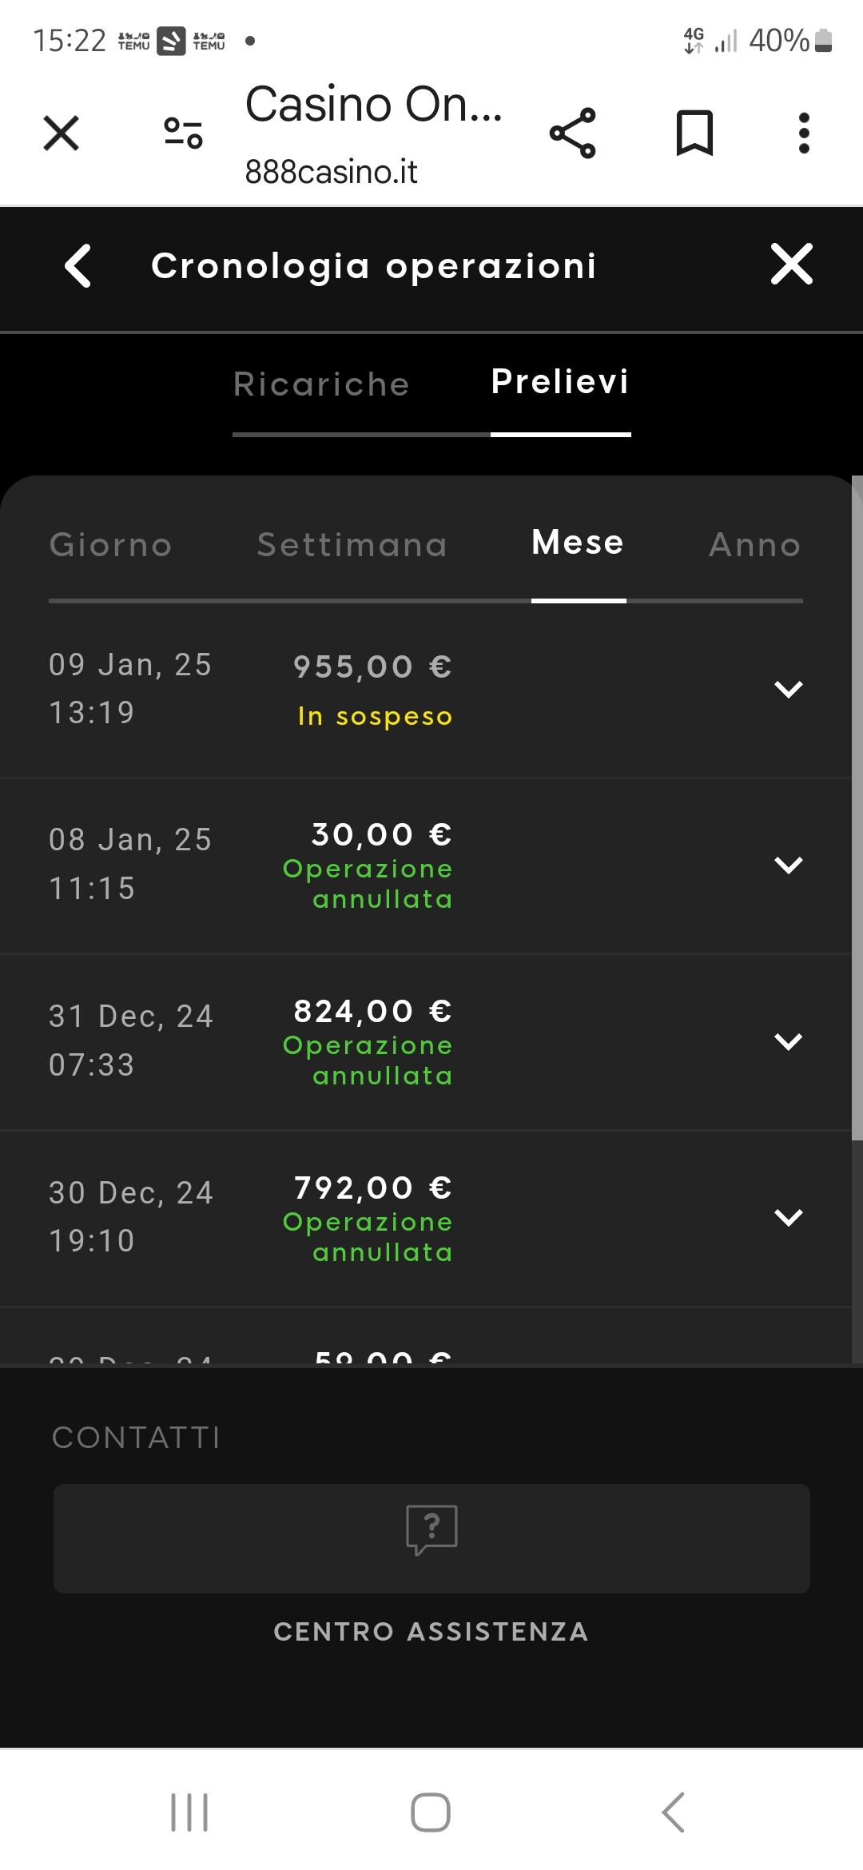This screenshot has width=863, height=1870.
Task: Expand the 824,00 € cancelled operation
Action: [x=788, y=1041]
